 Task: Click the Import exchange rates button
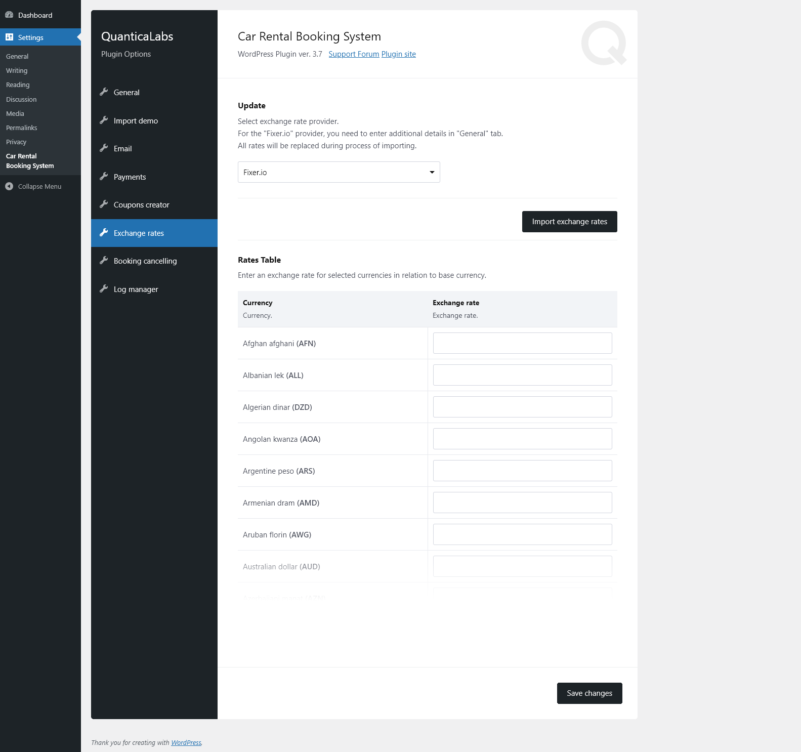[x=570, y=222]
